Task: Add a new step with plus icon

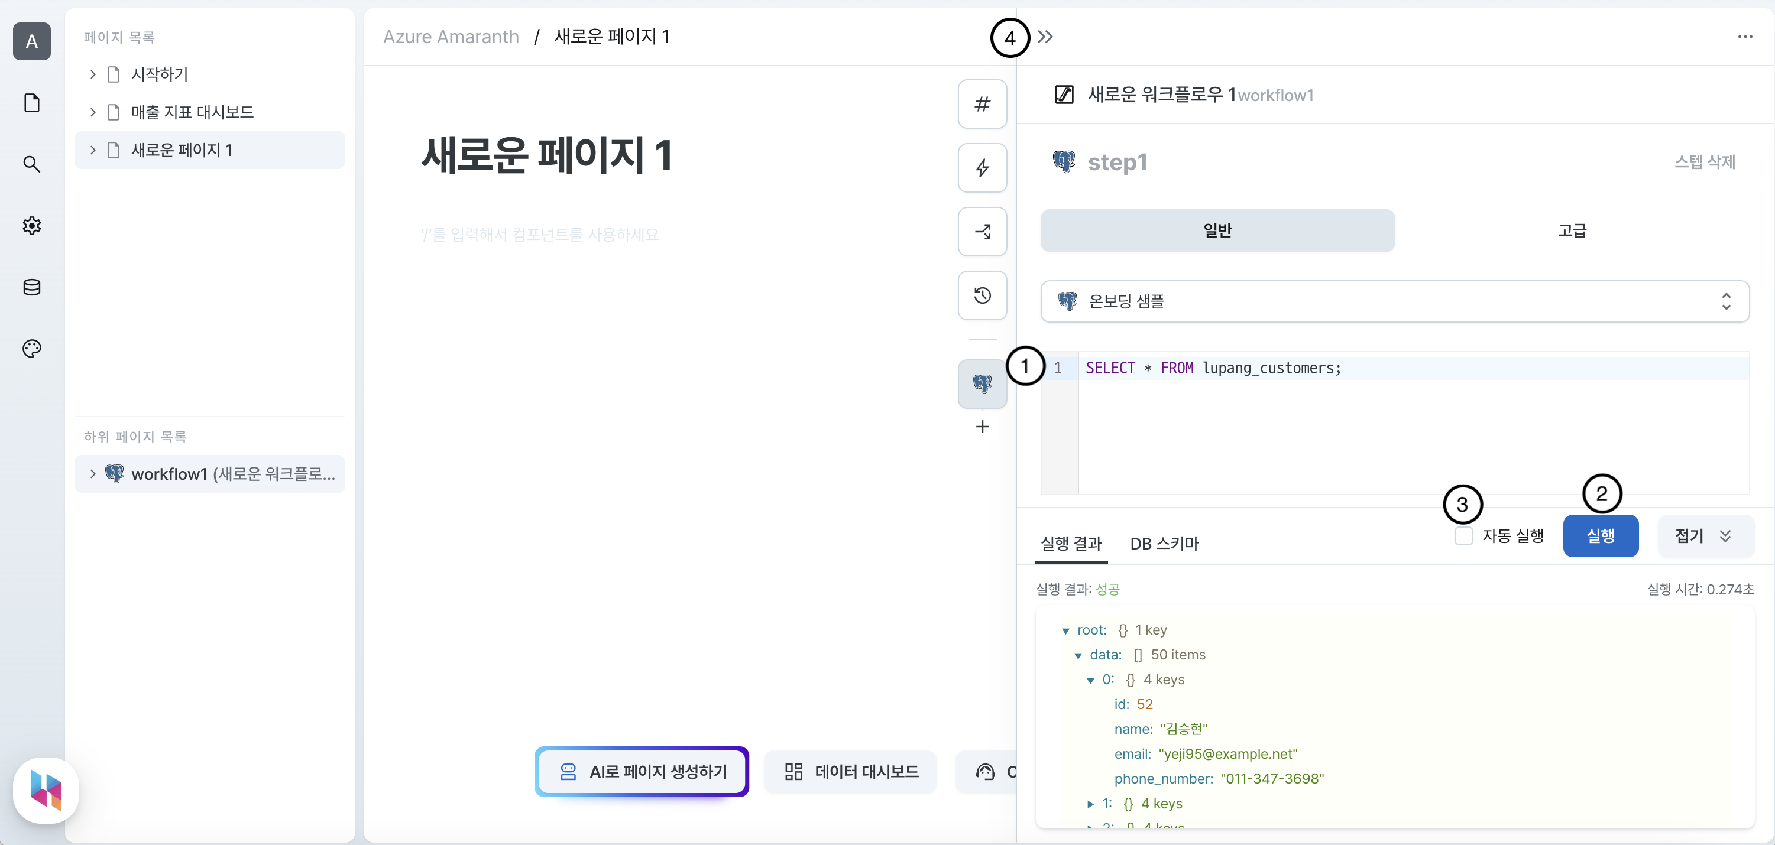Action: (983, 427)
